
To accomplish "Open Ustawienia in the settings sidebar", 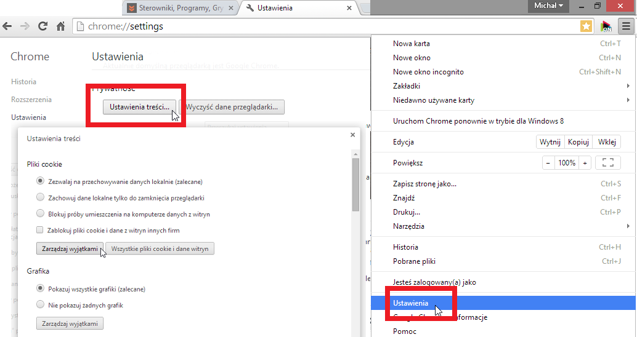I will click(x=28, y=117).
